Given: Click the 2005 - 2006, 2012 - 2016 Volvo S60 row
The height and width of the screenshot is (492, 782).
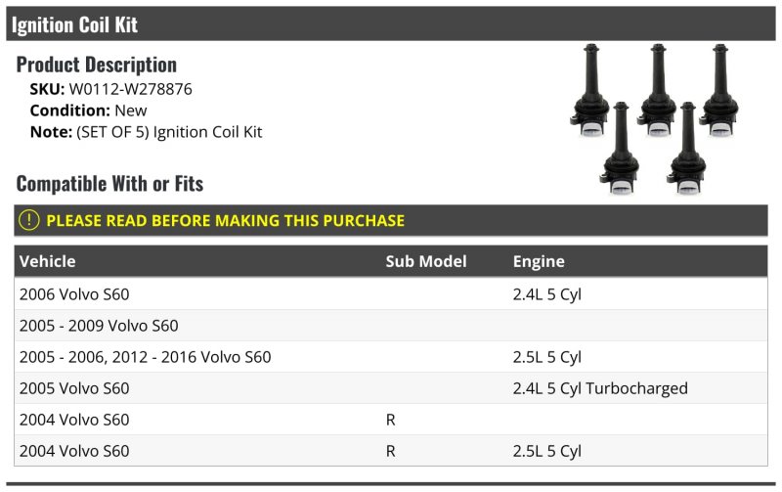Looking at the screenshot, I should pyautogui.click(x=391, y=357).
